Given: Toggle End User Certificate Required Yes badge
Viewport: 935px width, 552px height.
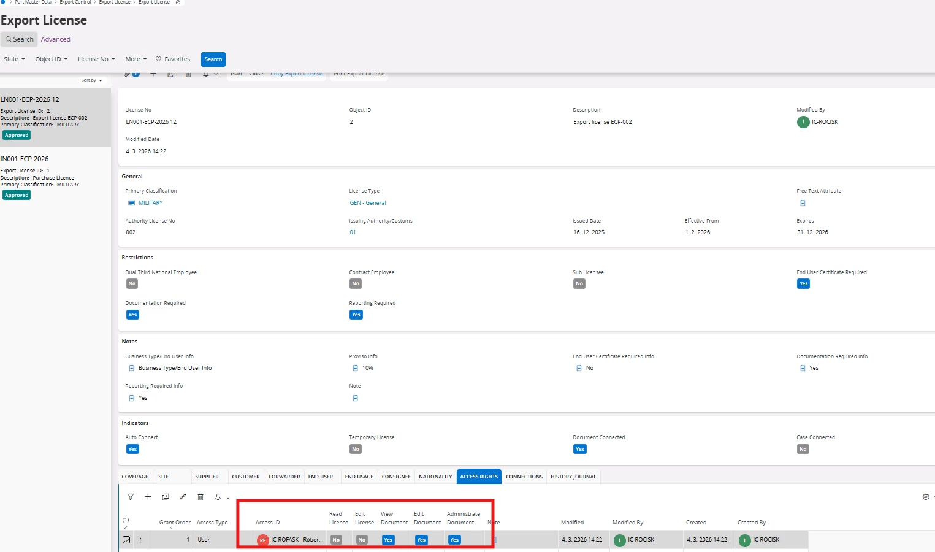Looking at the screenshot, I should click(803, 283).
